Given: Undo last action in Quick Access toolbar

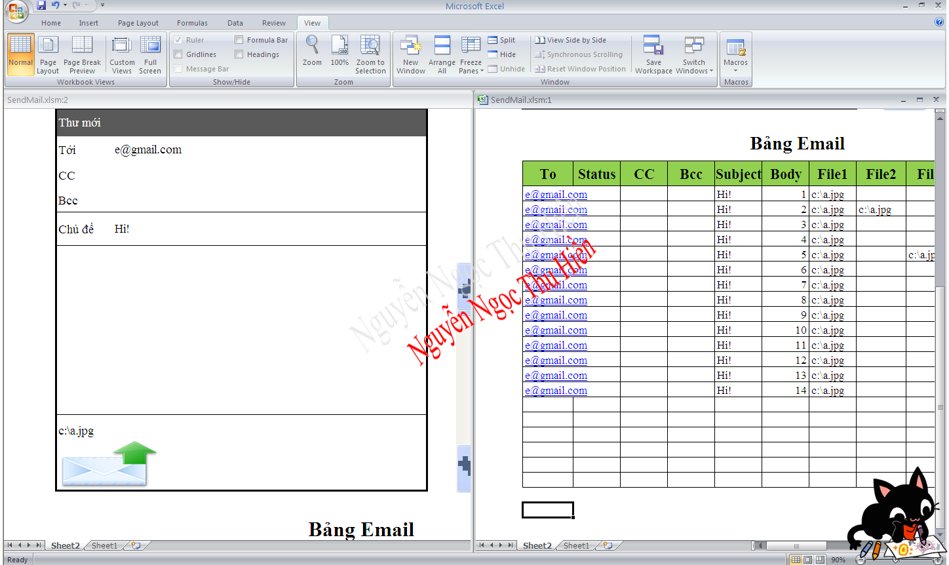Looking at the screenshot, I should tap(55, 5).
